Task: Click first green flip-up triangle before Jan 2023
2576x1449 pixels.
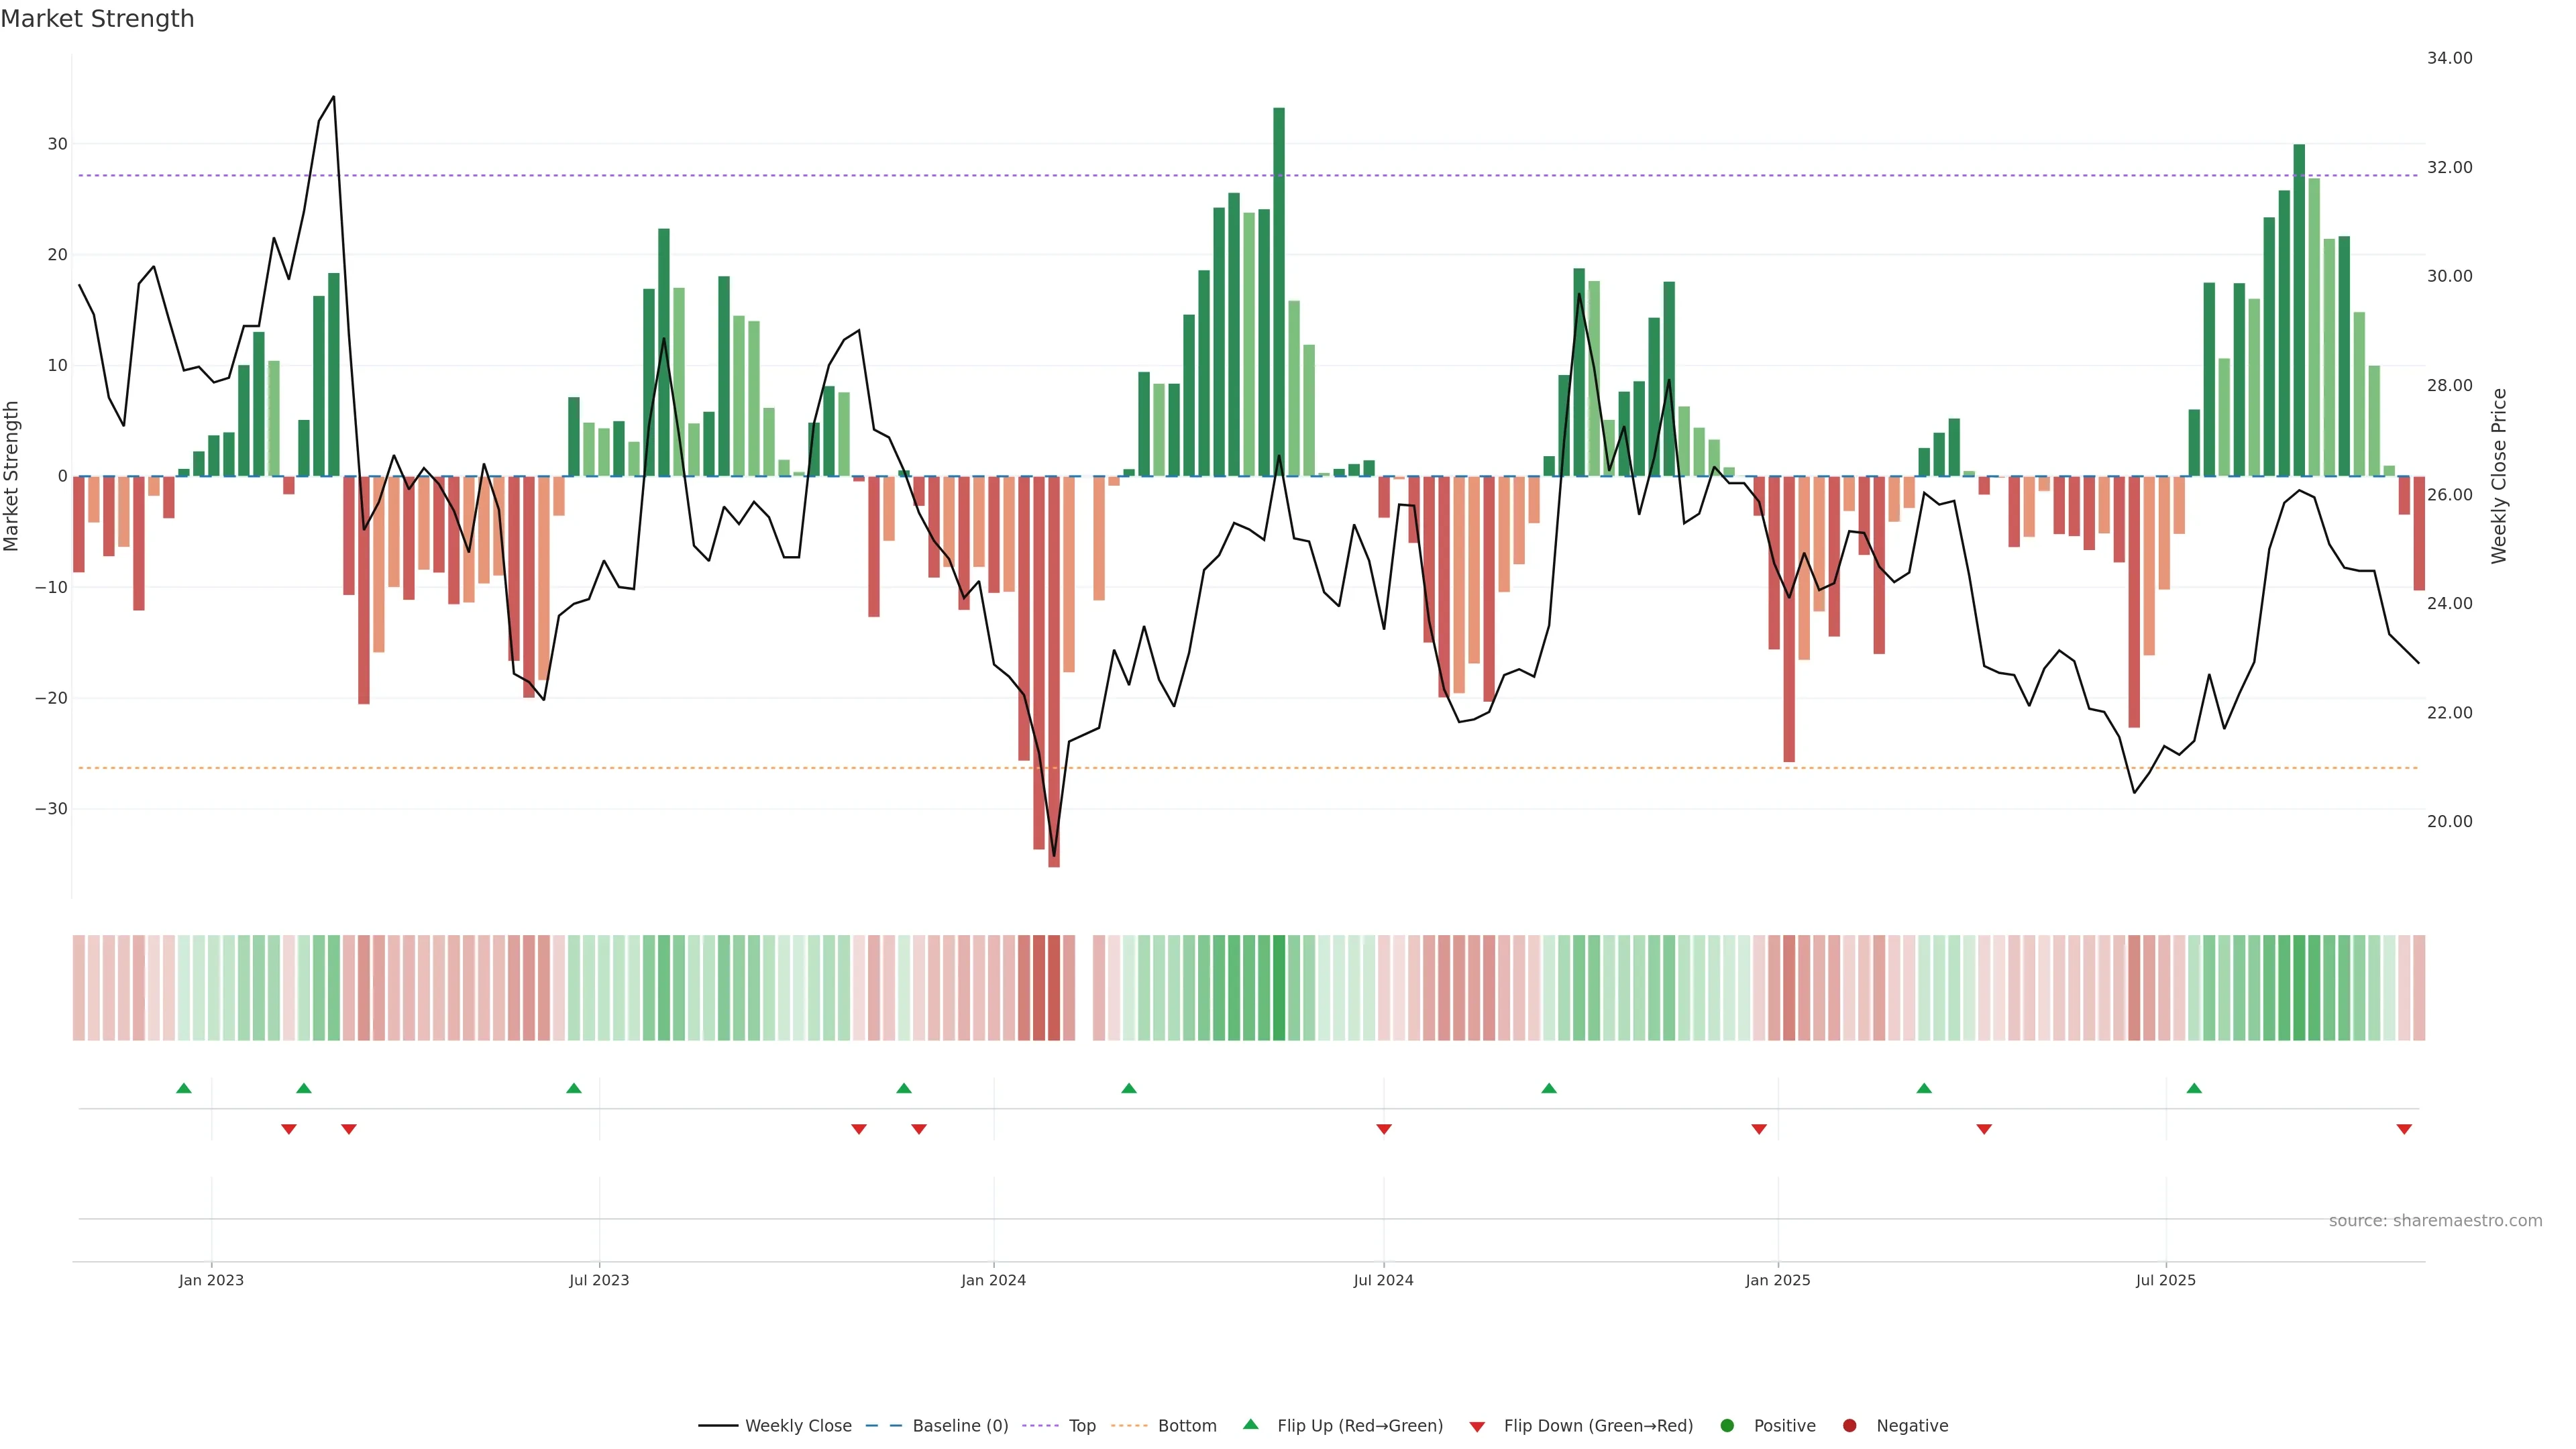Action: [184, 1088]
